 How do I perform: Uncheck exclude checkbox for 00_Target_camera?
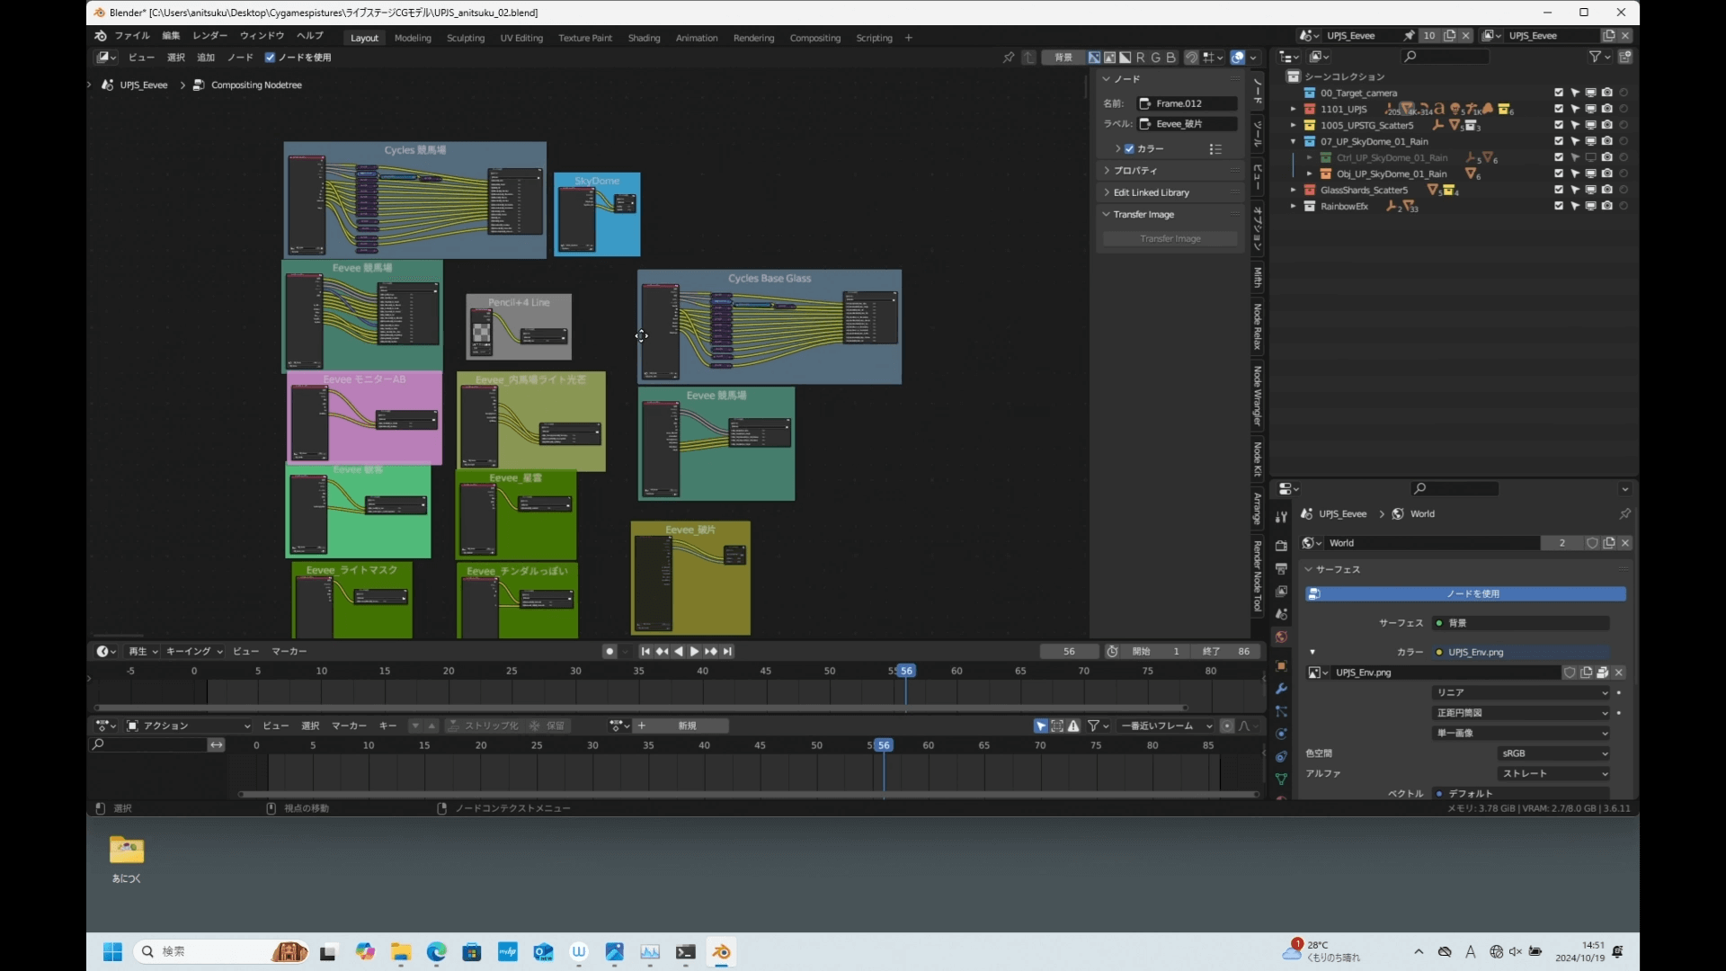click(x=1559, y=93)
